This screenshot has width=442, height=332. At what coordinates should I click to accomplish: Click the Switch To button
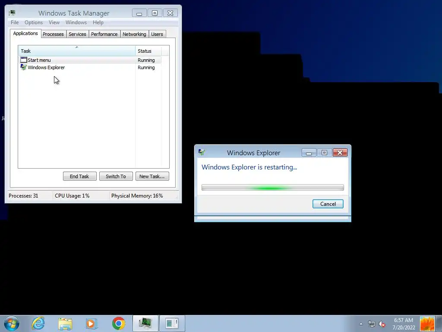point(116,176)
